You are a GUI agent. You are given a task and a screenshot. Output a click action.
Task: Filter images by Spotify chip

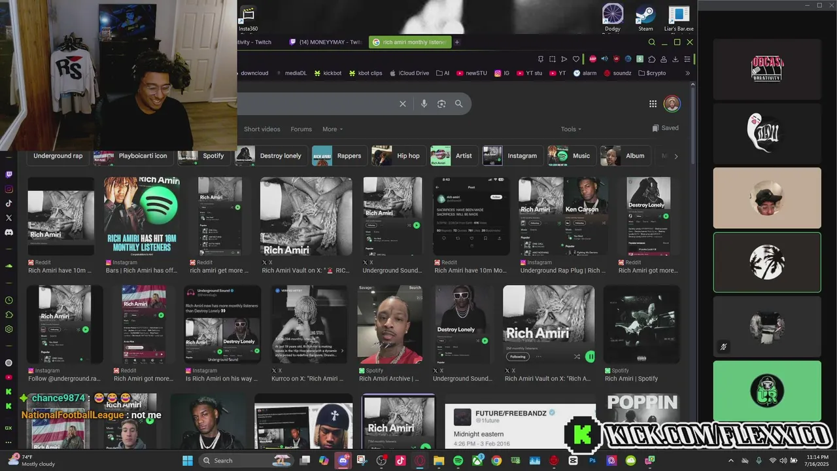pyautogui.click(x=204, y=156)
